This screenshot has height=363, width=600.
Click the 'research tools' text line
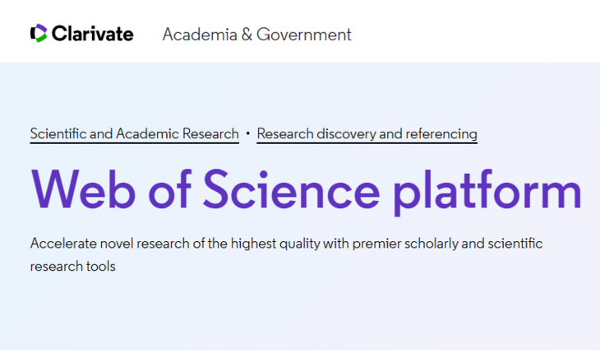pyautogui.click(x=72, y=267)
